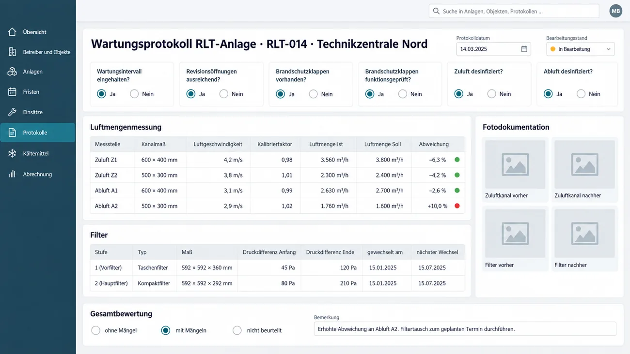
Task: Click the 'Abweichung' column header
Action: coord(434,144)
